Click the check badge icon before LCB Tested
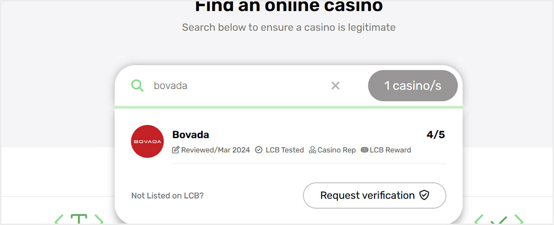Viewport: 554px width, 225px height. click(259, 150)
